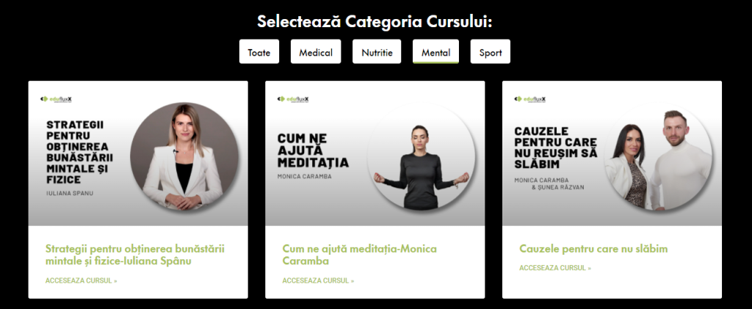Open the Cauzele pentru care nu slăbim title
752x309 pixels.
point(593,249)
